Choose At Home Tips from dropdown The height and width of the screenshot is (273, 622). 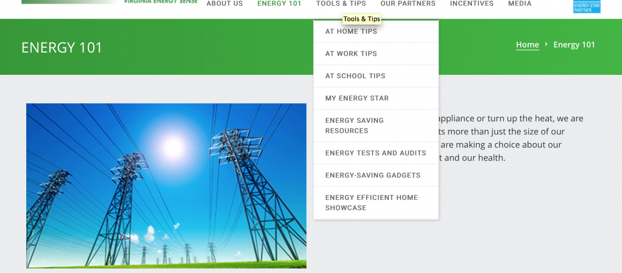tap(351, 32)
